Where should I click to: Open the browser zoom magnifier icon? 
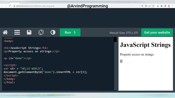142,6
